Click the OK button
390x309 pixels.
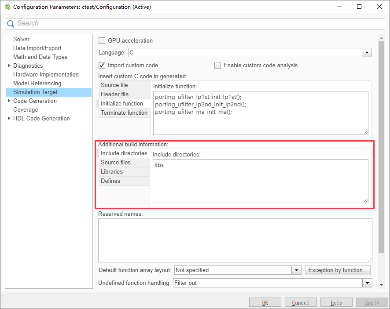[265, 302]
